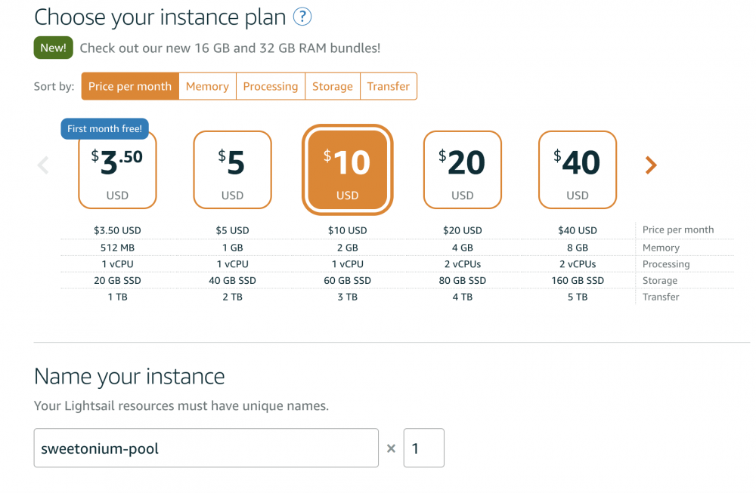Click the Price per month sort button
756x493 pixels.
coord(129,86)
